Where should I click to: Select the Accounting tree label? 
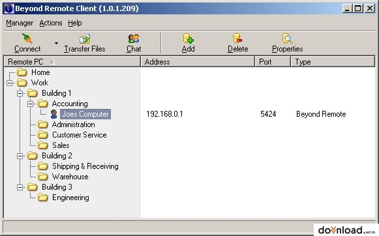70,104
